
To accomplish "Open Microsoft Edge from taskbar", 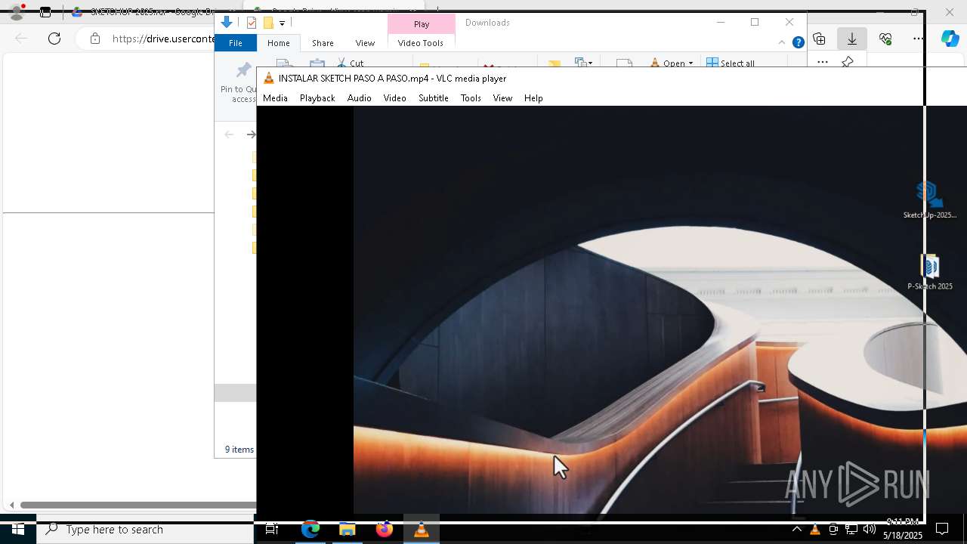I will [310, 530].
